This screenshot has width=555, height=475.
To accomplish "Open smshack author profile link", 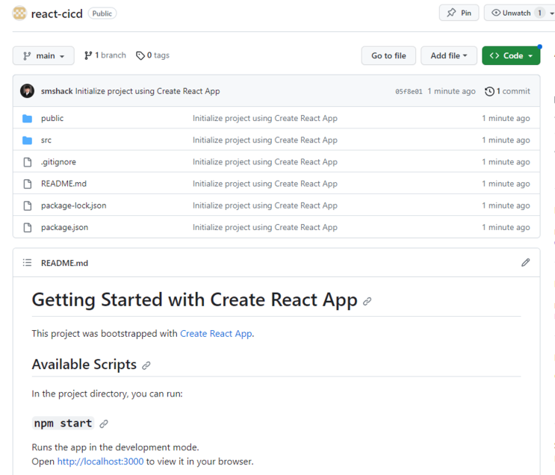I will 57,91.
